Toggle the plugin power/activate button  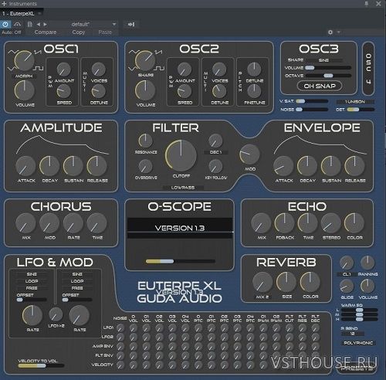5,24
